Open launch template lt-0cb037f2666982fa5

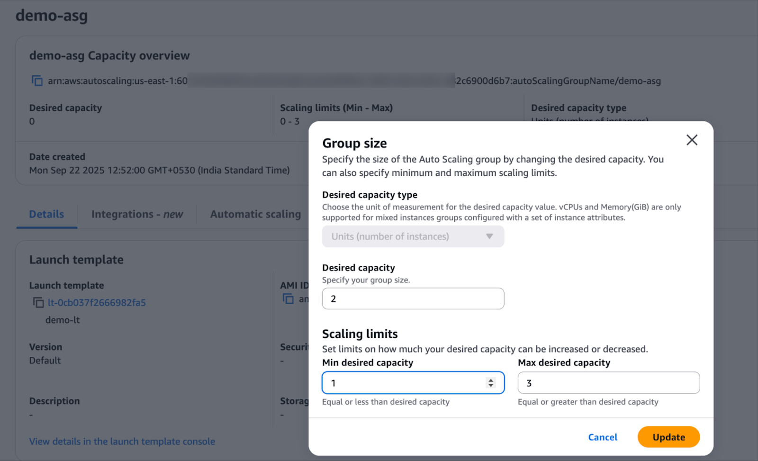[x=96, y=302]
